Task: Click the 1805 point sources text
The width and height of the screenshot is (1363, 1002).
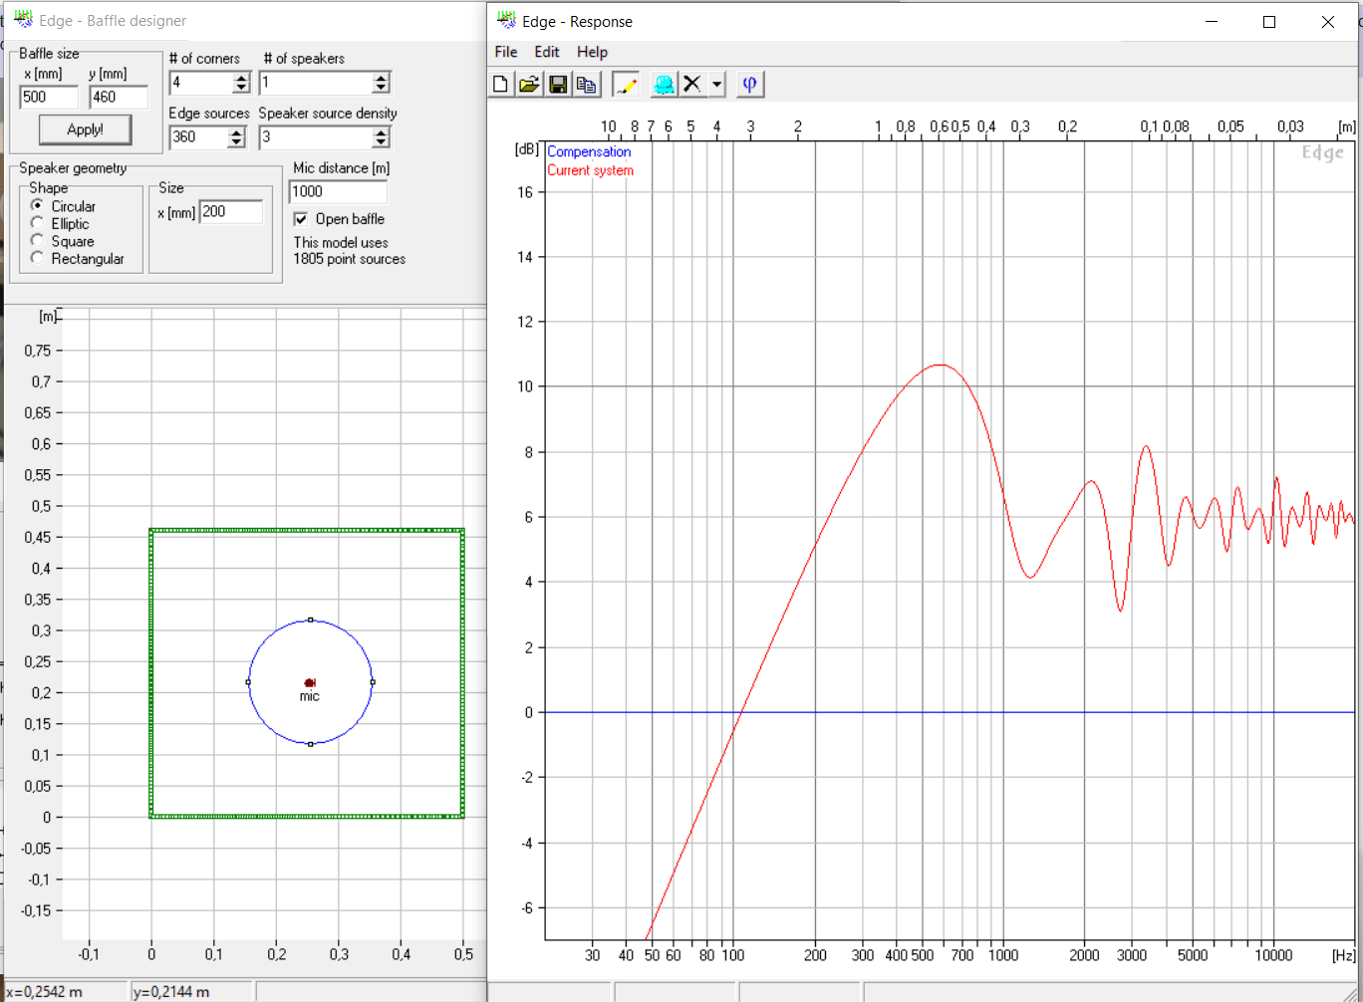Action: click(x=350, y=259)
